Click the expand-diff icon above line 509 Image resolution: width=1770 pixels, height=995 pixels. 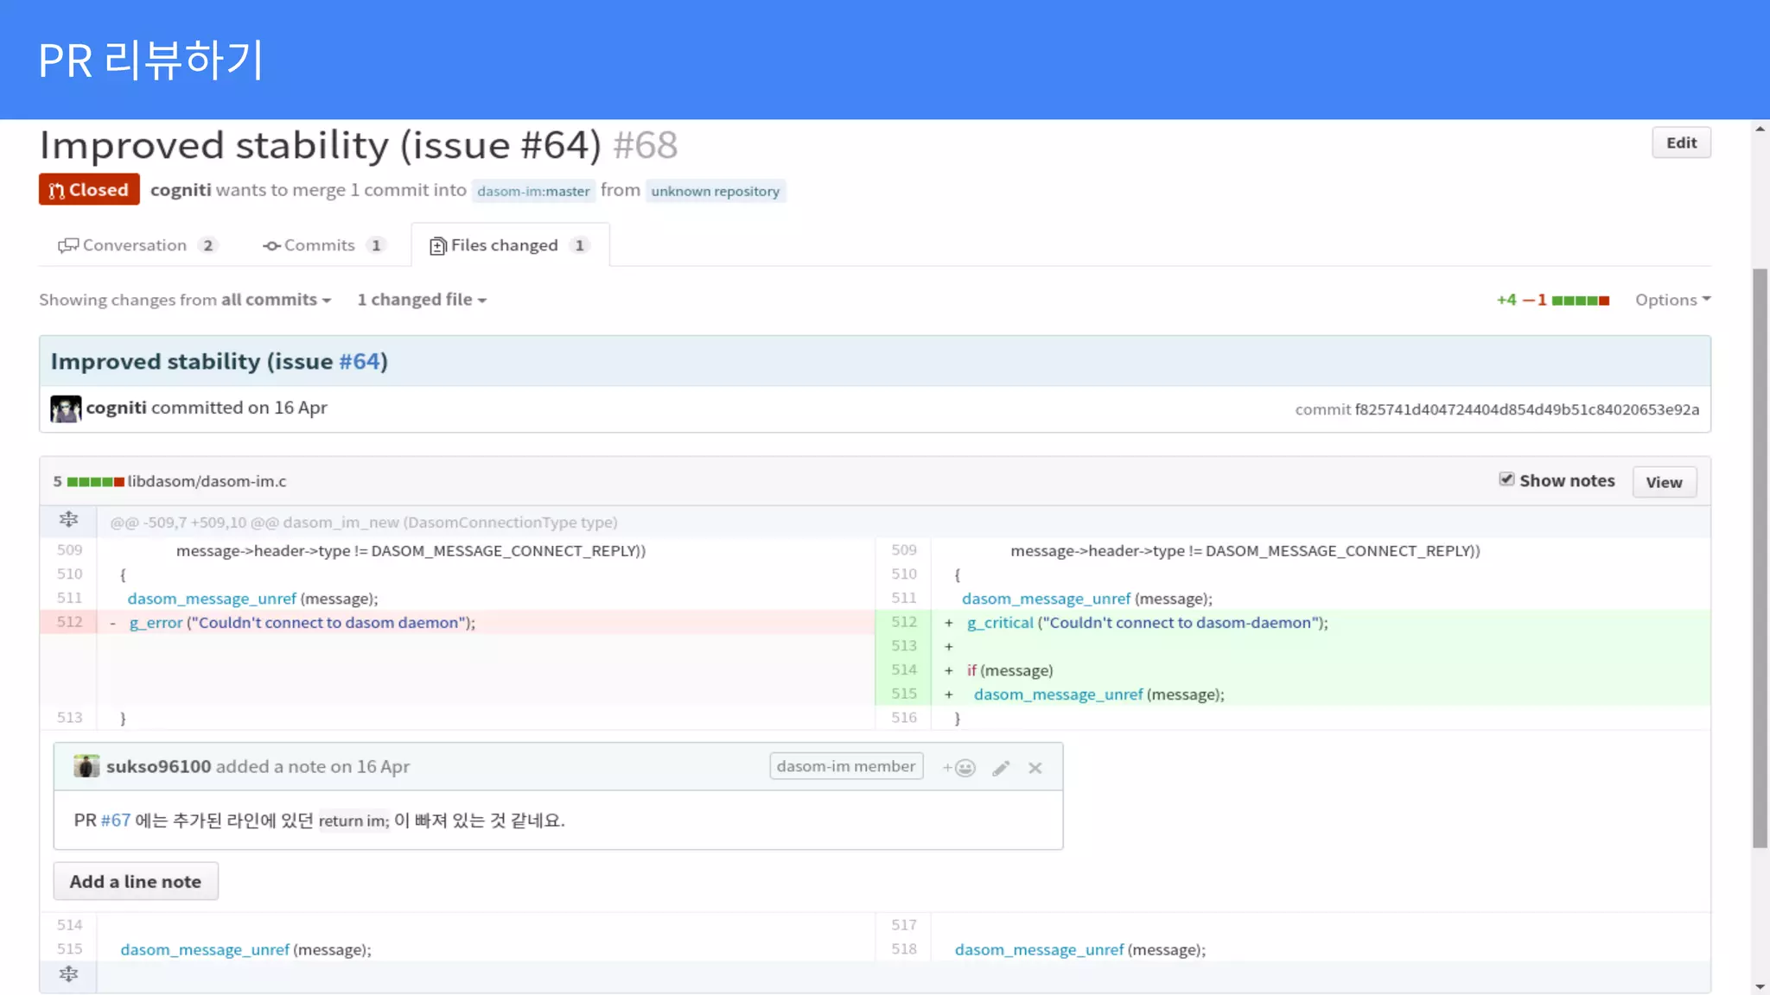[68, 520]
